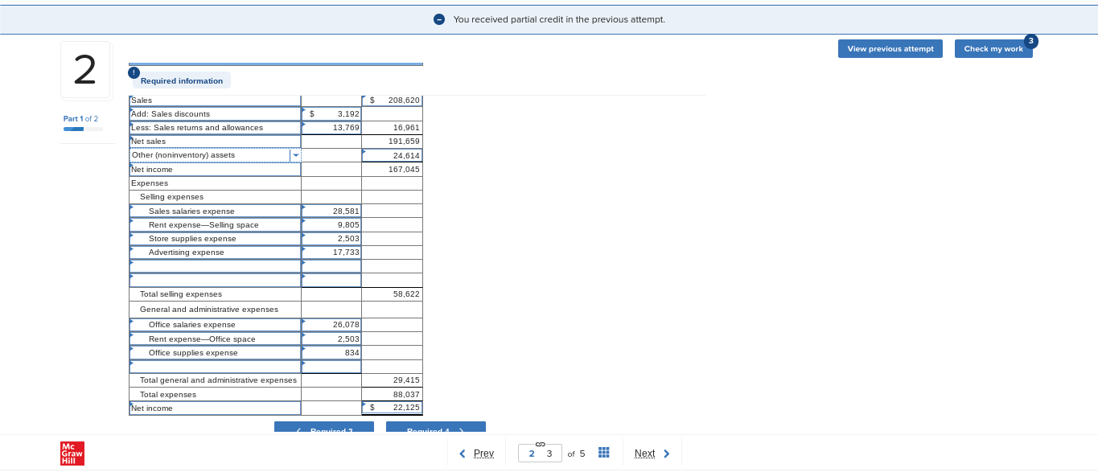Edit the 24,614 amount field
The width and height of the screenshot is (1098, 472).
coord(393,155)
